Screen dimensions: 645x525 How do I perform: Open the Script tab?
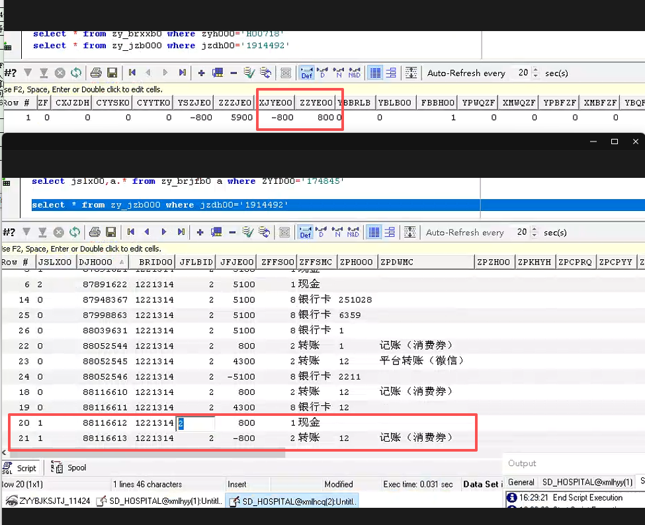click(21, 468)
